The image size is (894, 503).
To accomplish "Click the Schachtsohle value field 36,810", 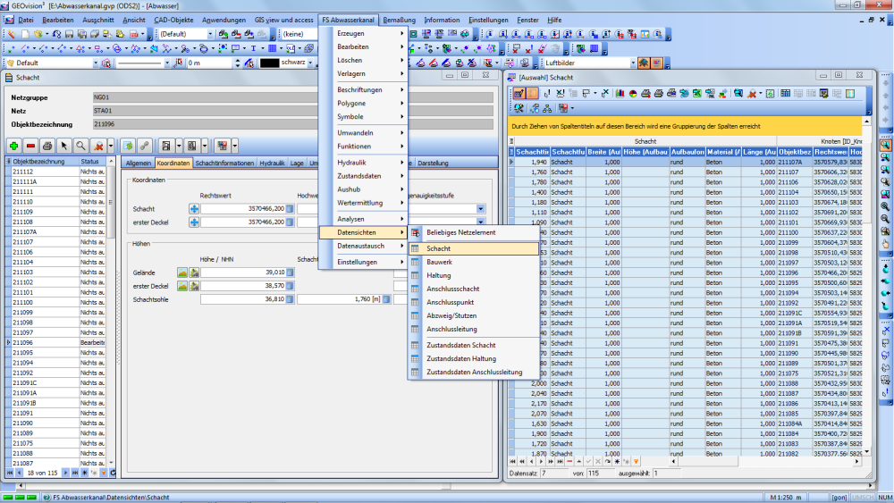I will click(243, 299).
